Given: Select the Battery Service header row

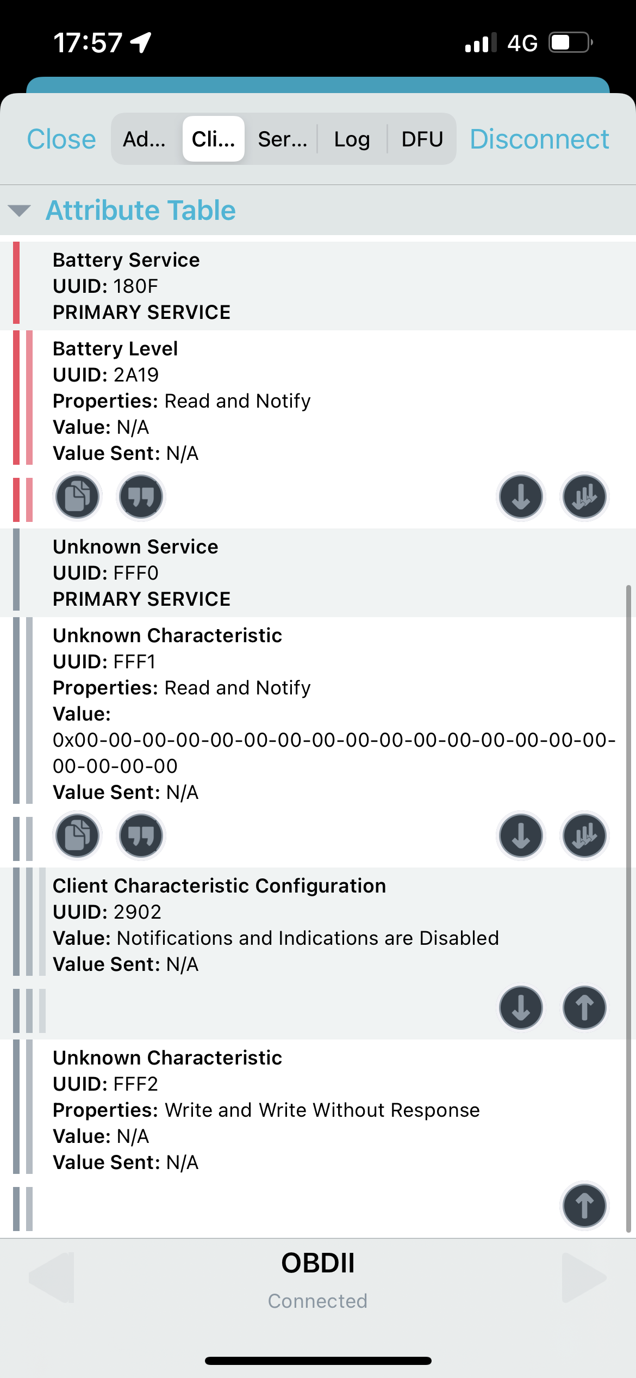Looking at the screenshot, I should [x=318, y=286].
